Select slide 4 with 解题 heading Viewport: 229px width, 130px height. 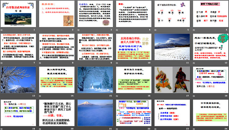(x=134, y=14)
